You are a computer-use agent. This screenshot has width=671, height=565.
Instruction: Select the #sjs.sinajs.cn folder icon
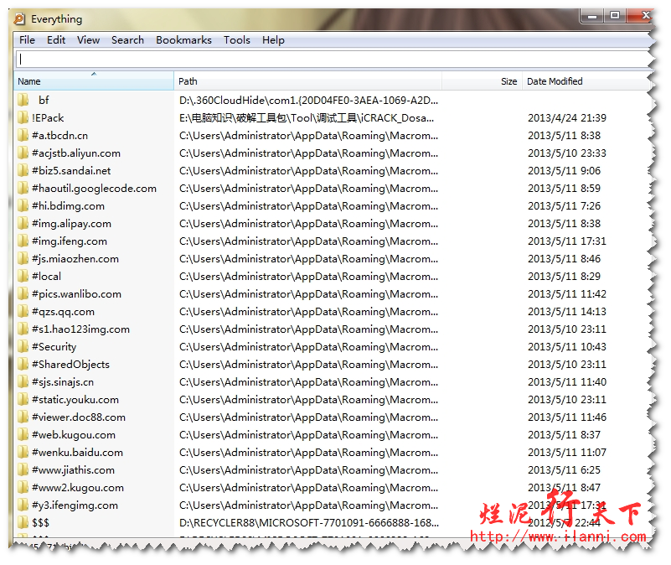point(23,381)
